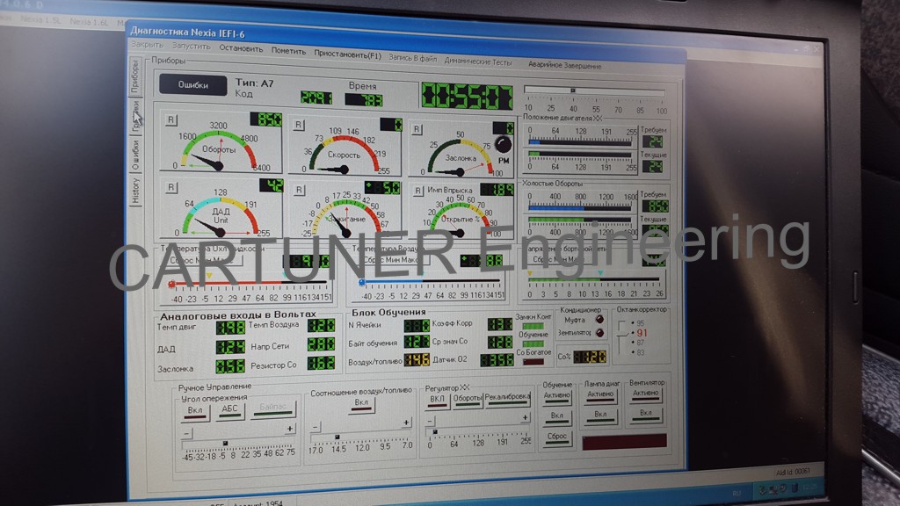900x506 pixels.
Task: Toggle Вкл in bottom Вентилятор group
Action: click(646, 414)
